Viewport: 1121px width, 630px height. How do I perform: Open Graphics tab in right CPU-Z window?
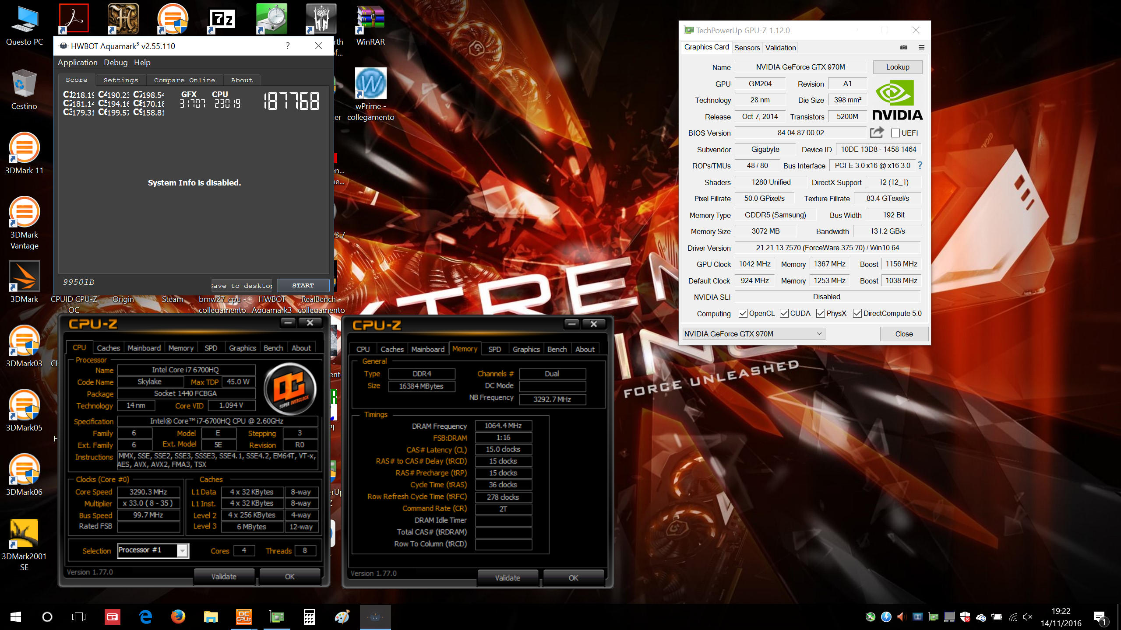click(x=526, y=349)
